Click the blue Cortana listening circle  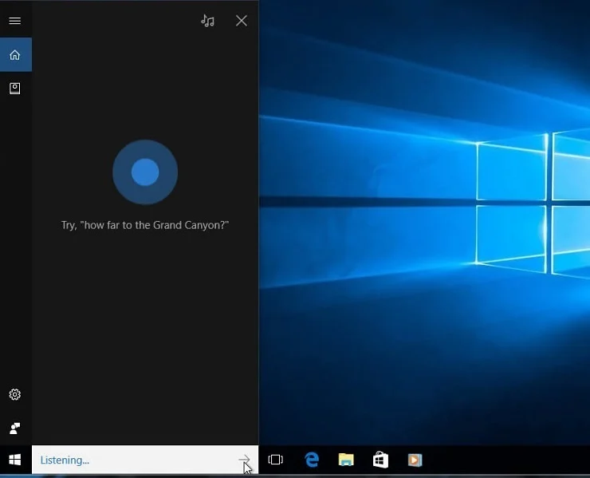click(145, 172)
